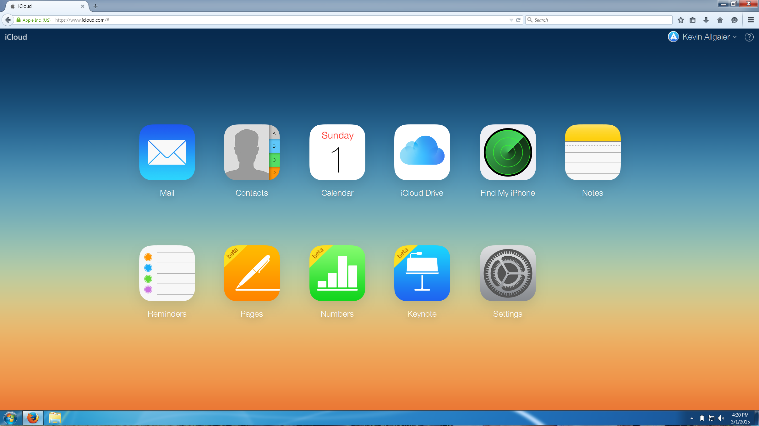Click the reload page button
Image resolution: width=759 pixels, height=426 pixels.
518,20
